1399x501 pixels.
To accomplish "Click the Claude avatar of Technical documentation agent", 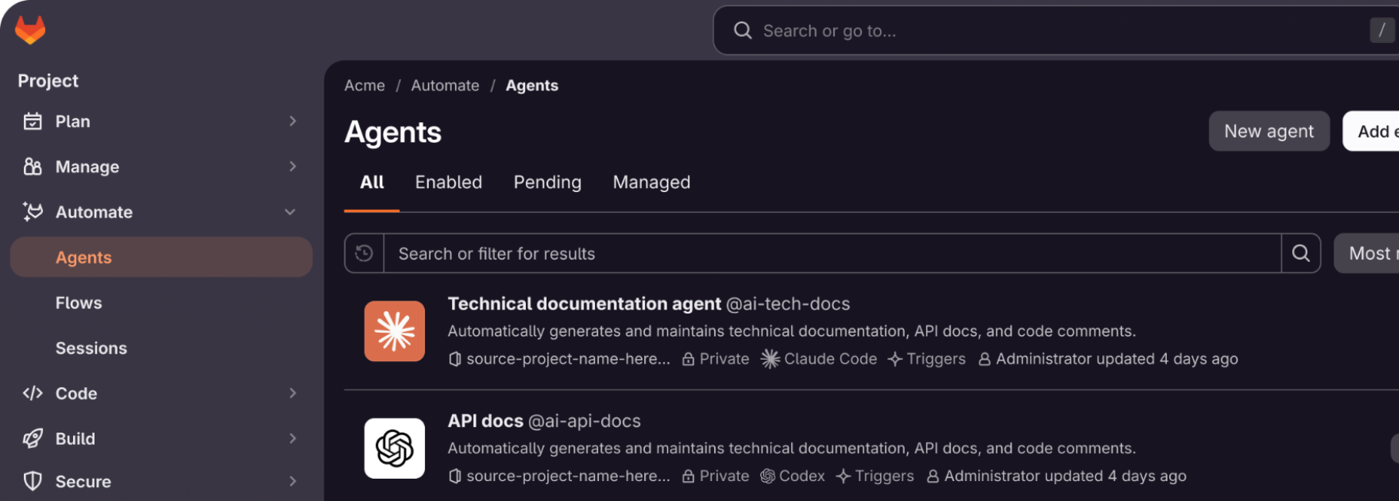I will [x=394, y=331].
